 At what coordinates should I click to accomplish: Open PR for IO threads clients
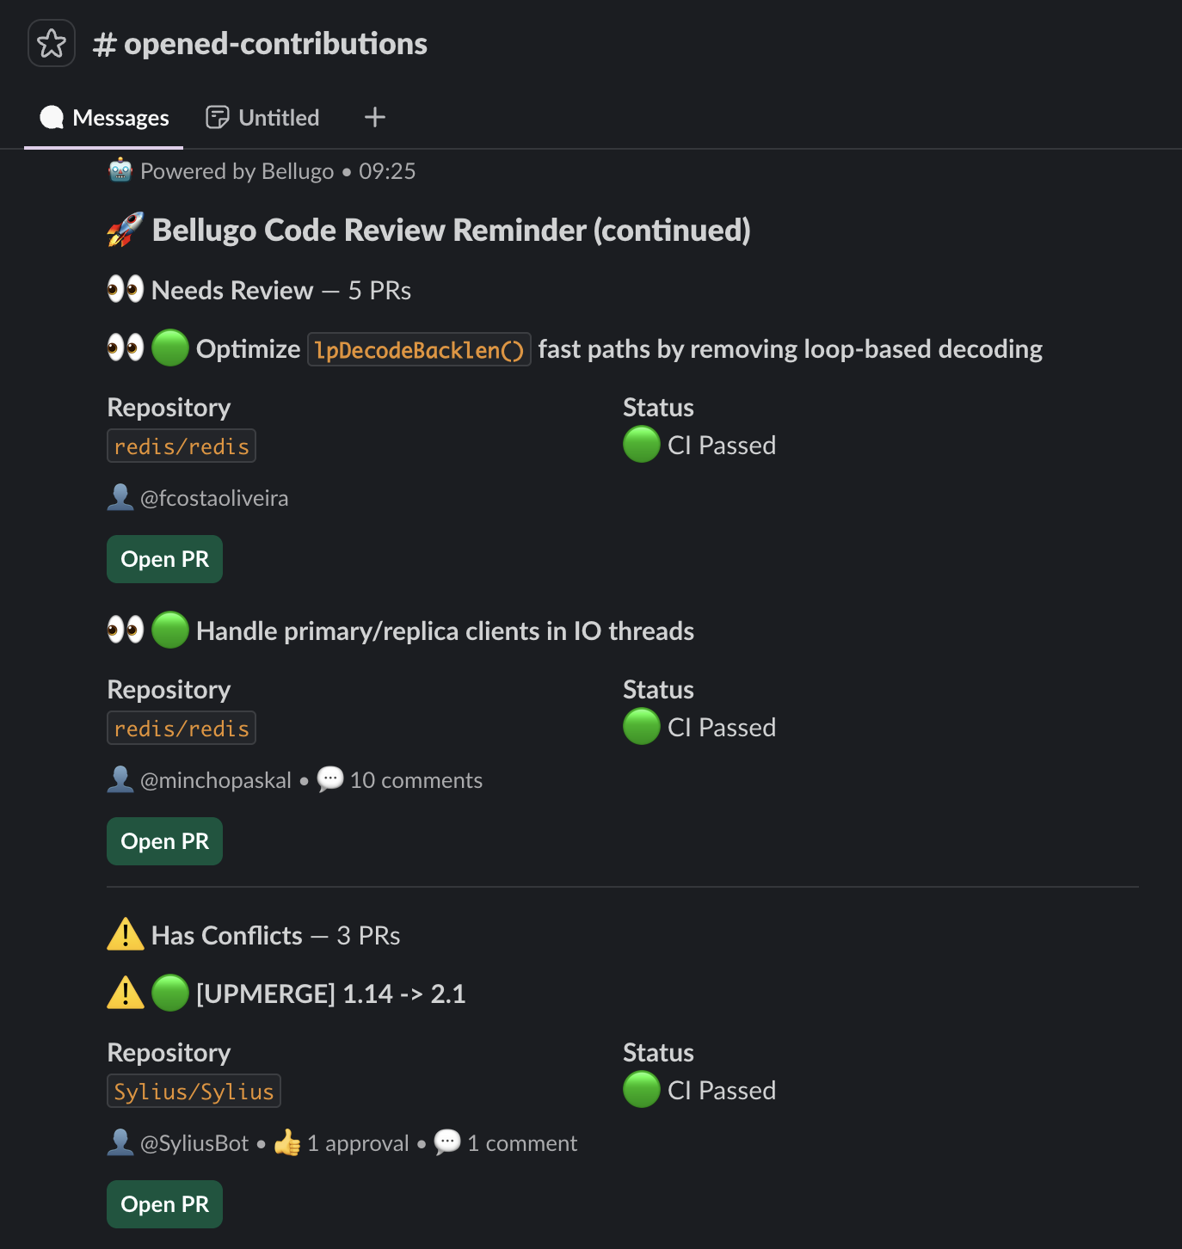pyautogui.click(x=164, y=841)
